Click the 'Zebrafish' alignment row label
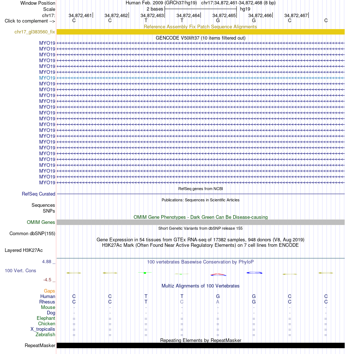This screenshot has height=354, width=345. click(45, 335)
